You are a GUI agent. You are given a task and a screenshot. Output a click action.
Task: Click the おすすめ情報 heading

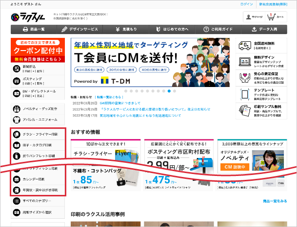[85, 132]
